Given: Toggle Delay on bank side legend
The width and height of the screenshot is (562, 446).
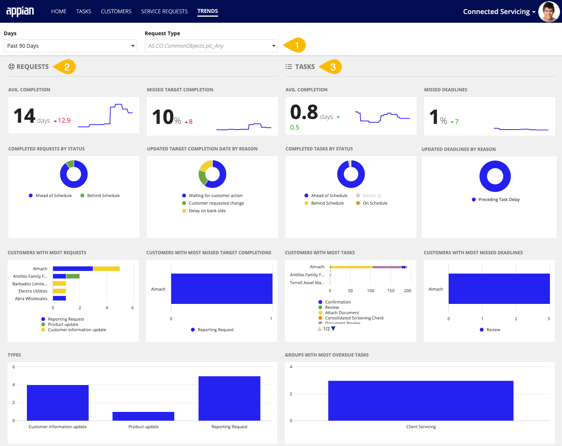Looking at the screenshot, I should 204,211.
